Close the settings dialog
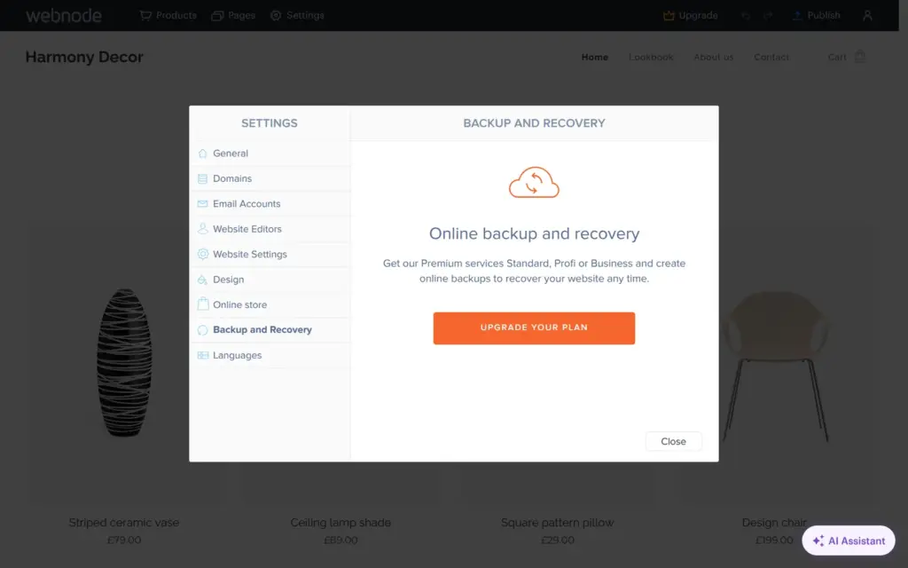The height and width of the screenshot is (568, 908). click(674, 442)
